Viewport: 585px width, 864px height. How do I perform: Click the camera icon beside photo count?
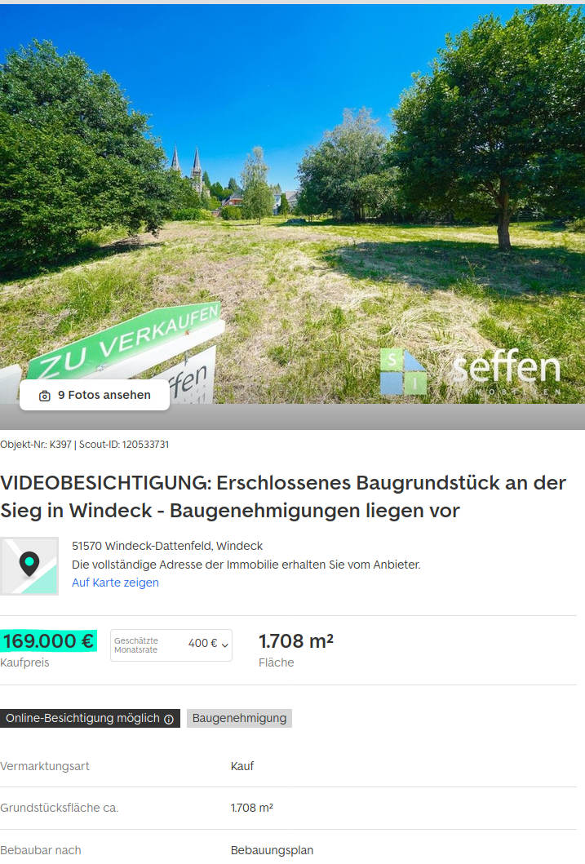pyautogui.click(x=45, y=396)
